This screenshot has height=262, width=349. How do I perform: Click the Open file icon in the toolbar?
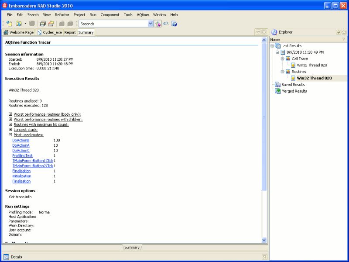(x=18, y=24)
